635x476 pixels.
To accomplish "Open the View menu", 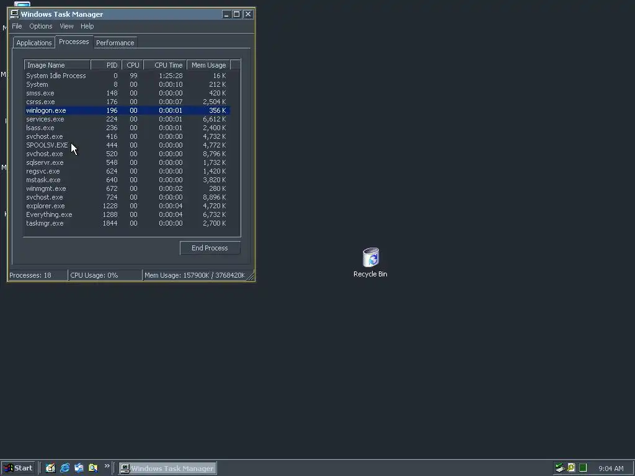I will point(66,26).
